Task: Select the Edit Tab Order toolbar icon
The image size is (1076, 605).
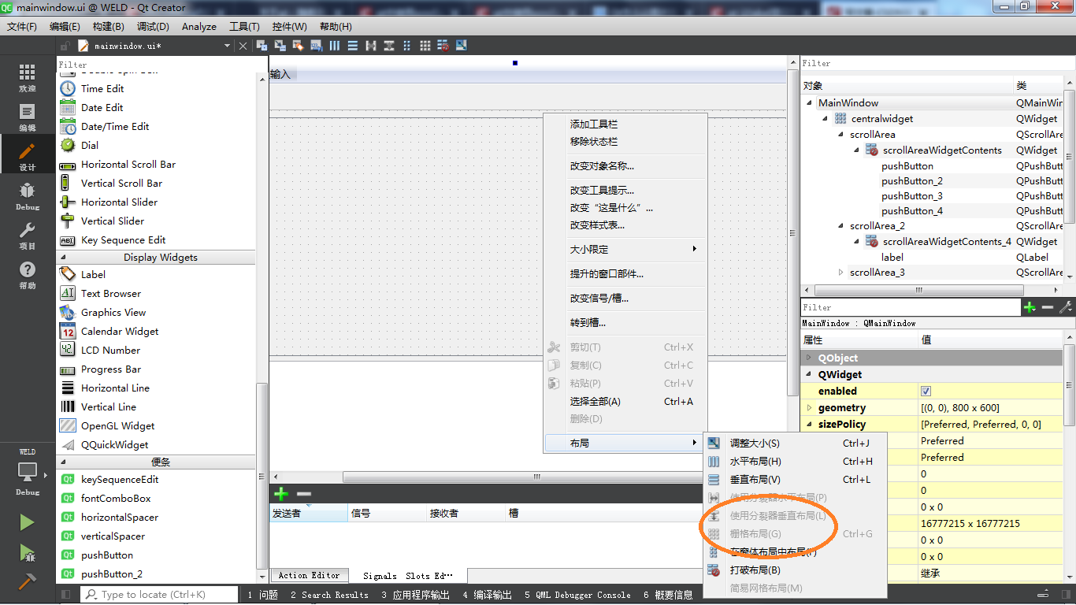Action: pyautogui.click(x=317, y=46)
